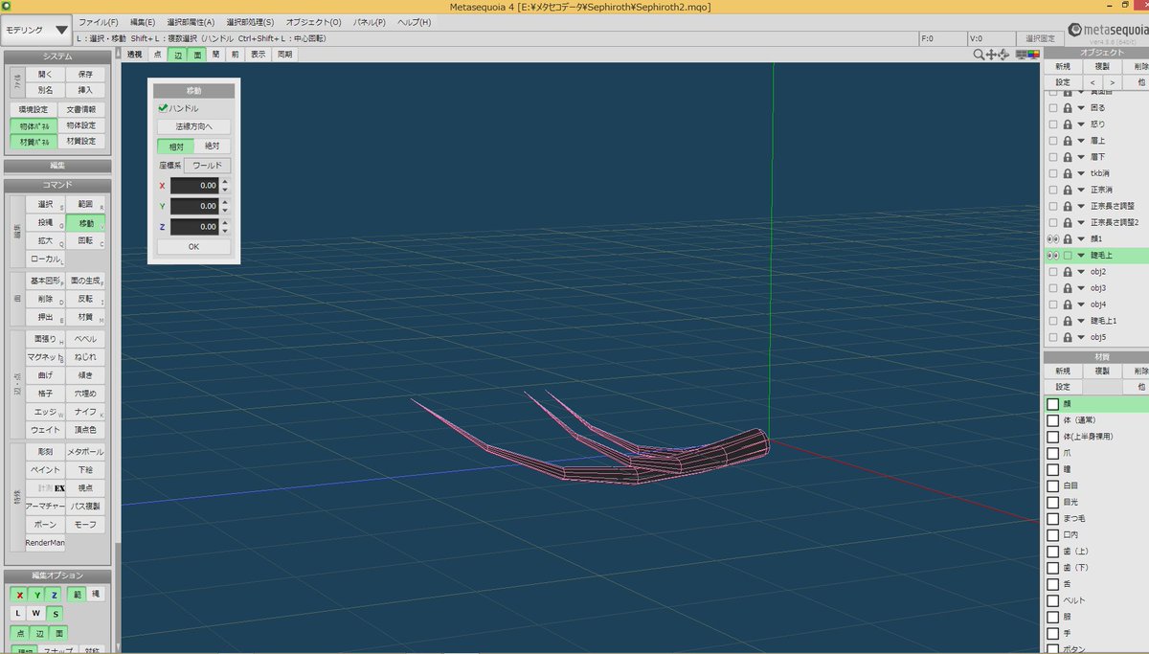Collapse the 編集オプション panel header

pyautogui.click(x=57, y=575)
